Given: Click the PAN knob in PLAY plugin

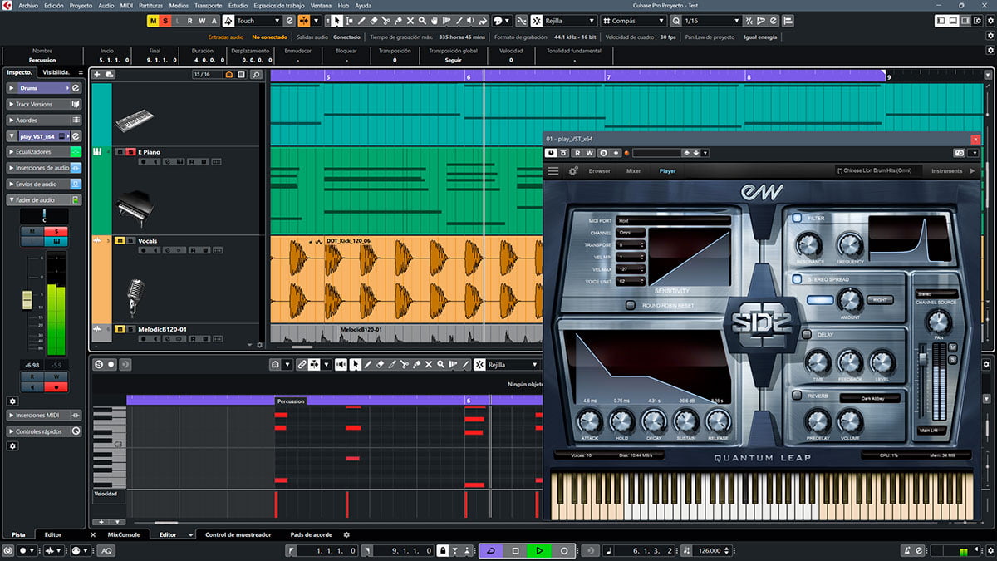Looking at the screenshot, I should click(x=939, y=321).
